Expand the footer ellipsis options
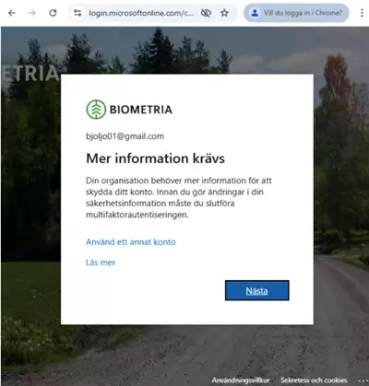The image size is (369, 386). 362,380
